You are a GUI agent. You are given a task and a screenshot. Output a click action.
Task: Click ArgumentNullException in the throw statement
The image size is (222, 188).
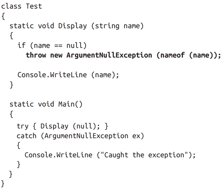click(x=109, y=55)
